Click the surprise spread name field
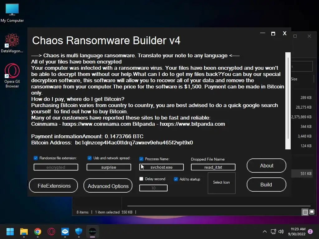 point(109,167)
